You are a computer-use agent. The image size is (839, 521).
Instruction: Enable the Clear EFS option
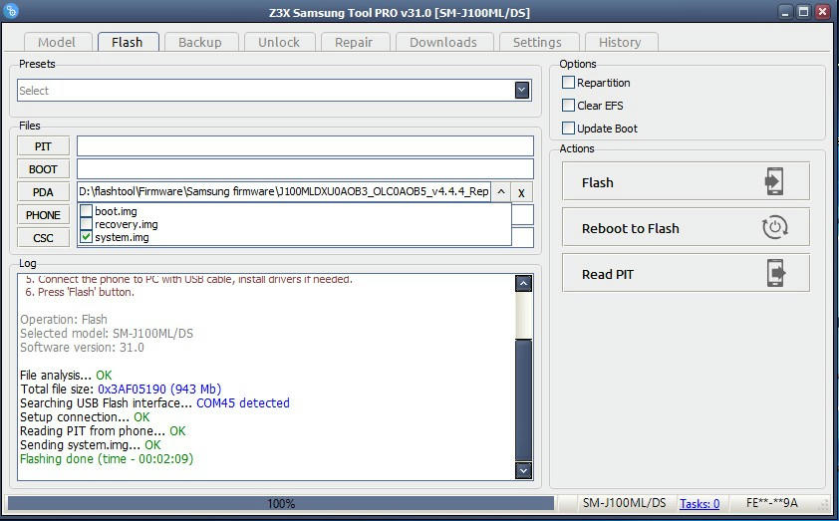[x=568, y=106]
